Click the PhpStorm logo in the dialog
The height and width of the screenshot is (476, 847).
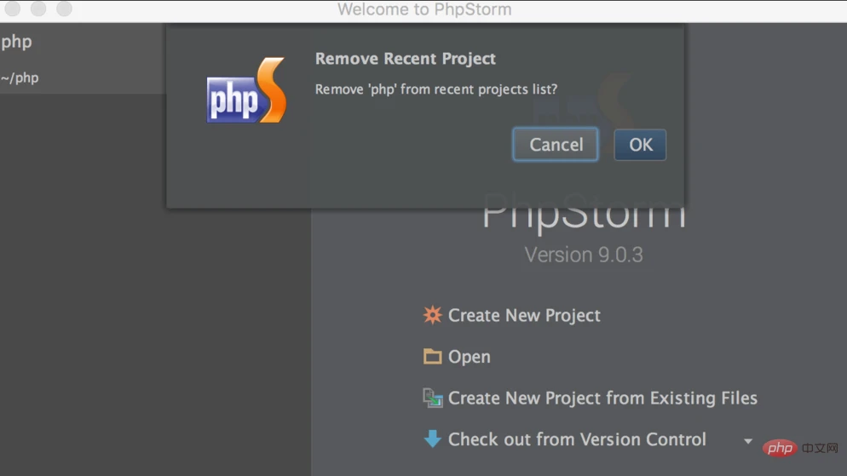[x=246, y=90]
